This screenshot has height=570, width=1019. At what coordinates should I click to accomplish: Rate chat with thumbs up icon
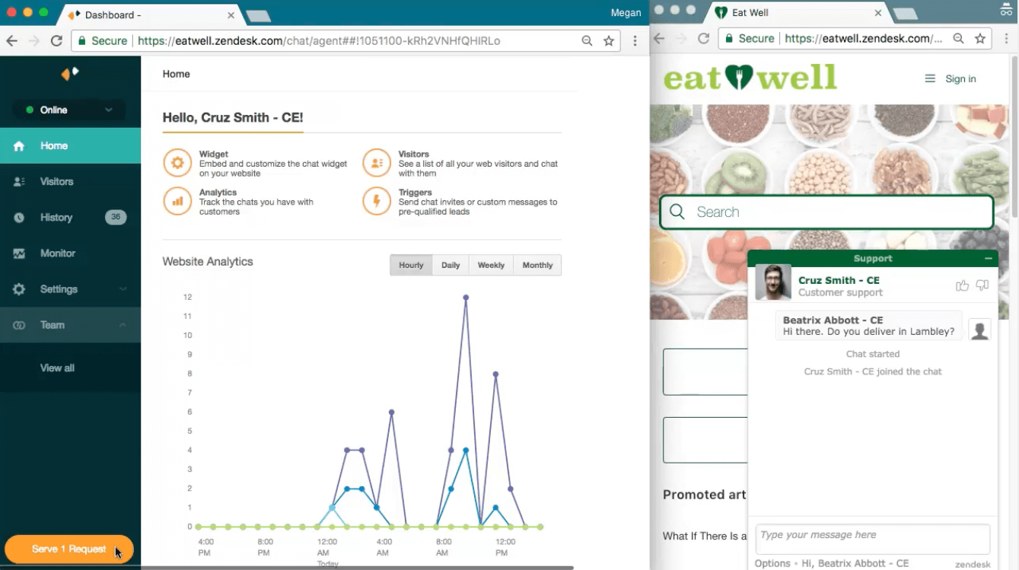tap(963, 285)
